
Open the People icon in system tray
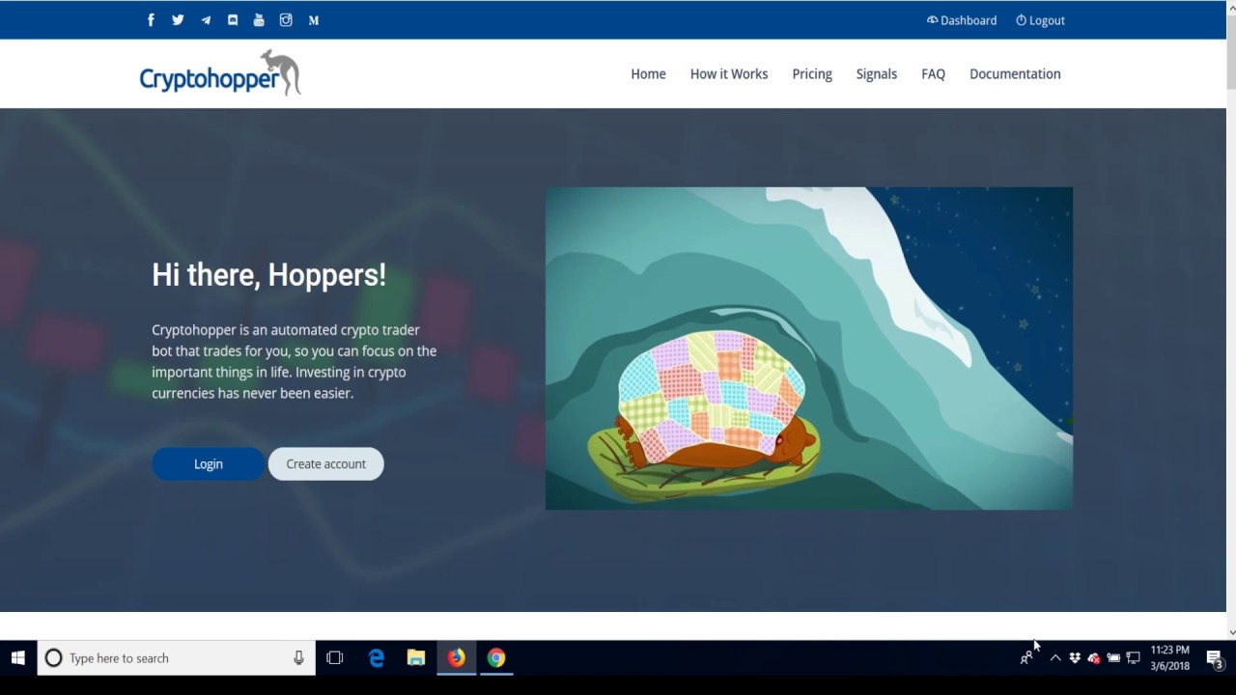pos(1026,658)
